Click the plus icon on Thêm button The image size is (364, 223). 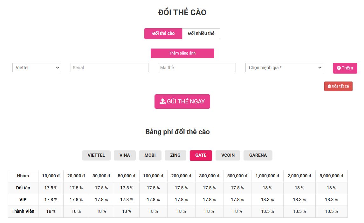click(339, 68)
